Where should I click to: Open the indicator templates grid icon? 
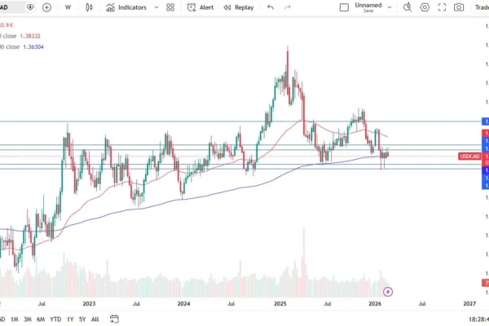coord(170,7)
